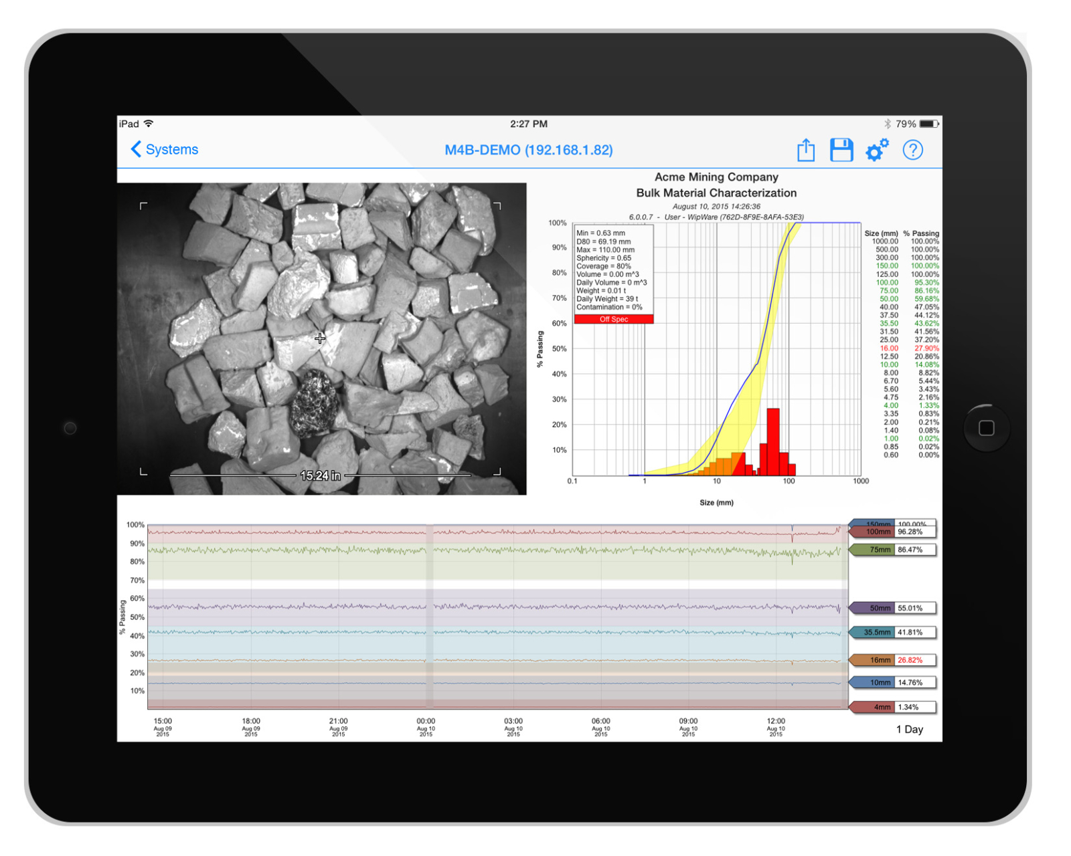Go back to Systems list
This screenshot has height=856, width=1071.
click(165, 149)
